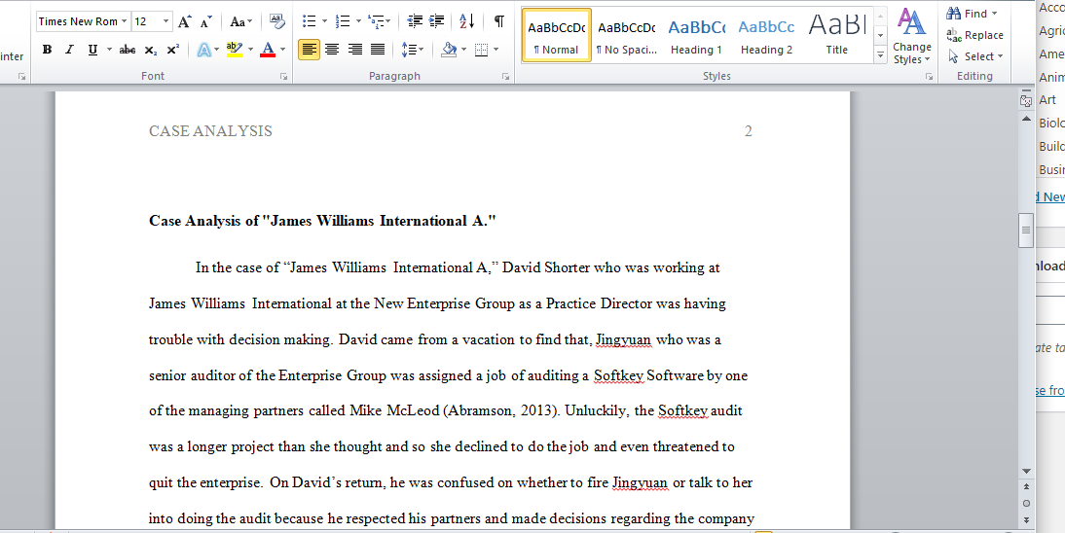Insert a multilevel list
The image size is (1065, 533).
tap(375, 21)
